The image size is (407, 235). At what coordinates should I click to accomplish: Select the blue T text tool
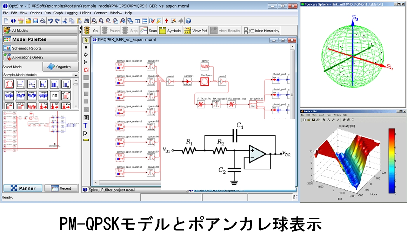pyautogui.click(x=85, y=126)
